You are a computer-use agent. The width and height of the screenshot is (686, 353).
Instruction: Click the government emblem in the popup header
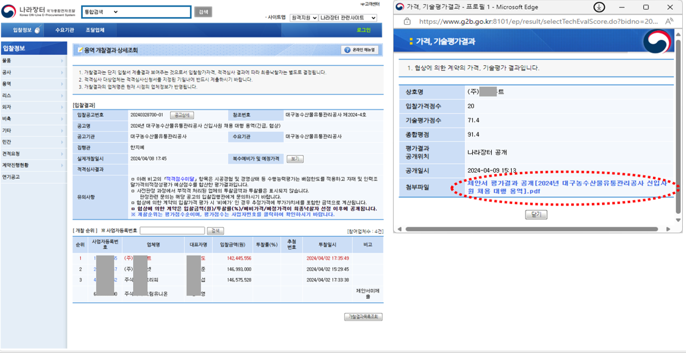point(656,42)
